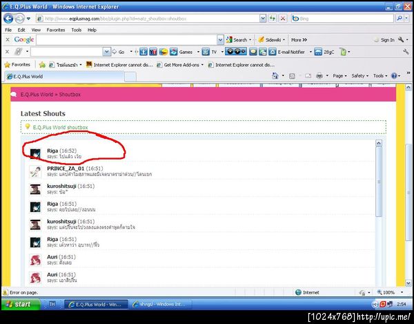Screen dimensions: 414x324
Task: Click E-mail Notifier in the toolbar
Action: (x=286, y=52)
